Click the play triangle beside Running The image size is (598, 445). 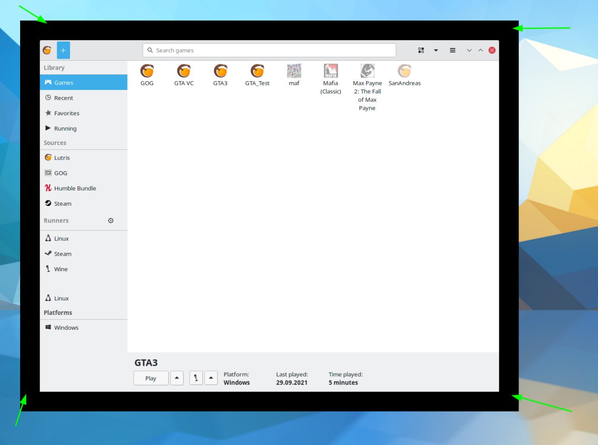pyautogui.click(x=48, y=128)
